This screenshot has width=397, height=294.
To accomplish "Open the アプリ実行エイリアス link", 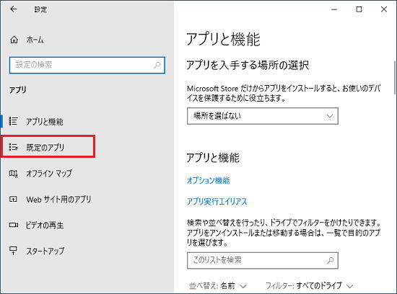I will [217, 202].
